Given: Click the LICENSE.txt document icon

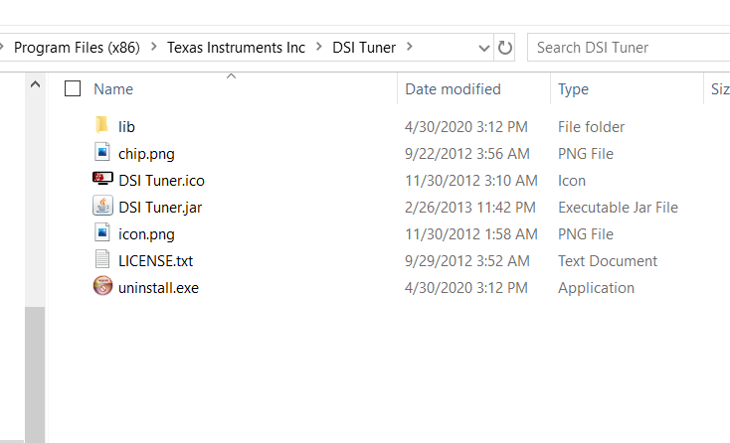Looking at the screenshot, I should coord(102,259).
